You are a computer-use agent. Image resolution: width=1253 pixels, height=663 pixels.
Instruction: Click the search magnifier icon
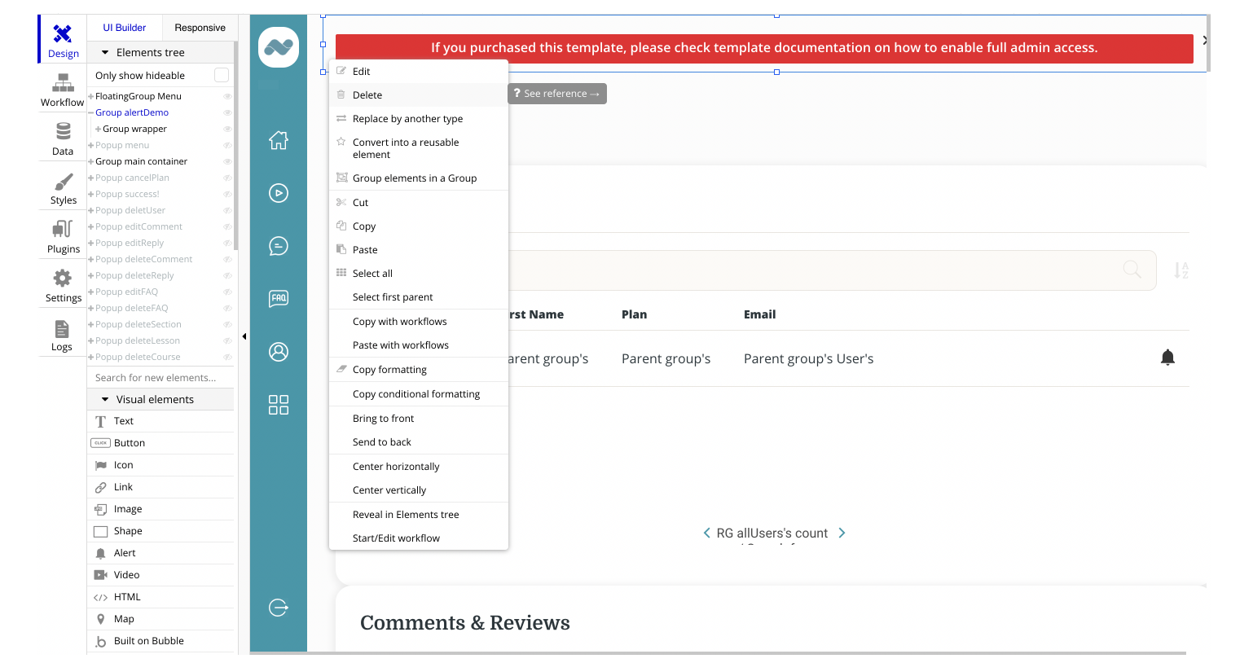[1132, 269]
